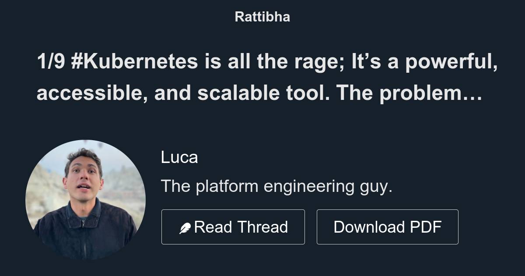The height and width of the screenshot is (276, 525).
Task: Click the author name 'Luca'
Action: coord(179,157)
